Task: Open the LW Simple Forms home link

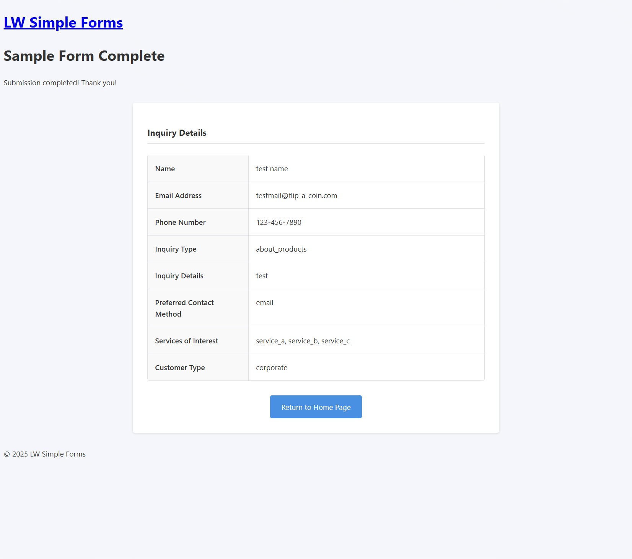Action: 63,23
